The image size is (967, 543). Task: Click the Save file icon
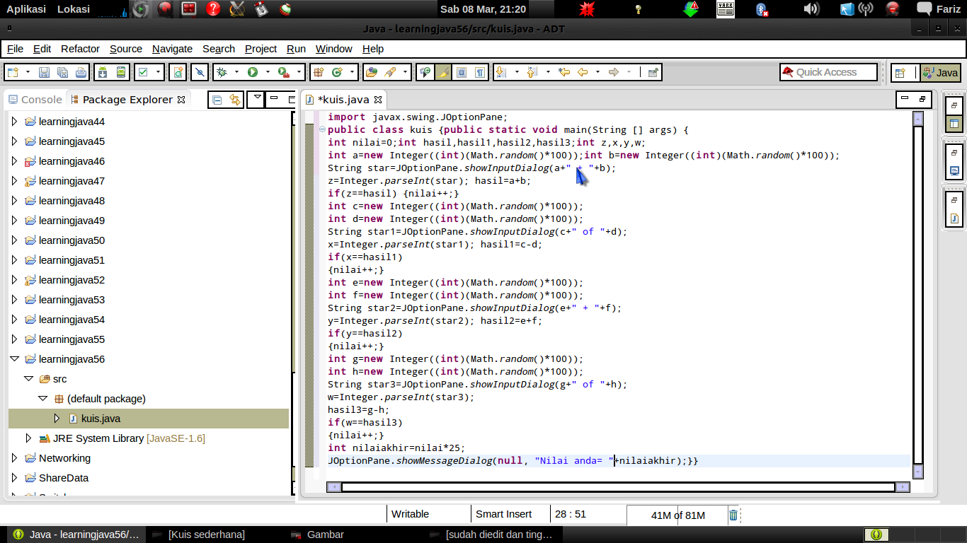(x=44, y=72)
